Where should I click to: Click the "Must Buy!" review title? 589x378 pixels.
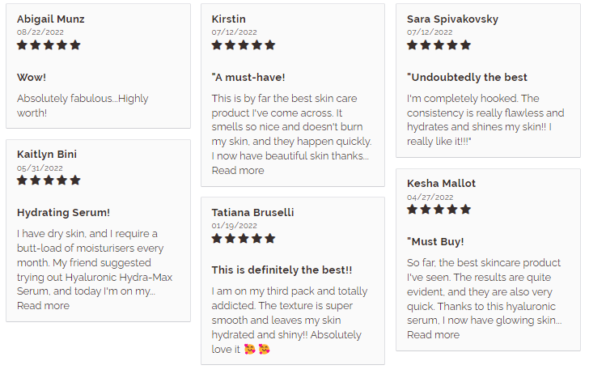[x=435, y=241]
